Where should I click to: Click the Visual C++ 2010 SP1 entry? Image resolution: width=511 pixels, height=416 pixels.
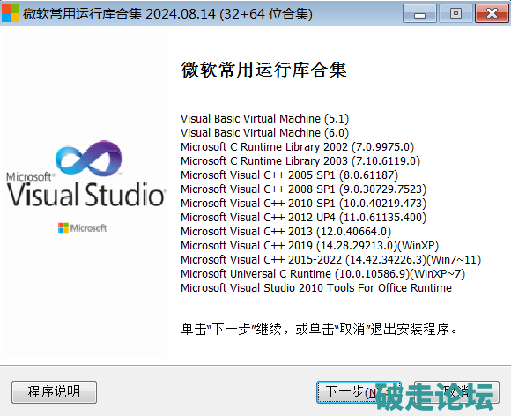point(303,204)
